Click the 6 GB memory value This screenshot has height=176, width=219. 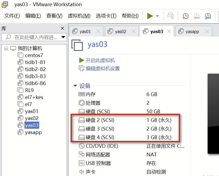pos(152,94)
